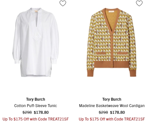
Task: Click Tory Burch brand above the cardigan name
Action: (x=112, y=99)
